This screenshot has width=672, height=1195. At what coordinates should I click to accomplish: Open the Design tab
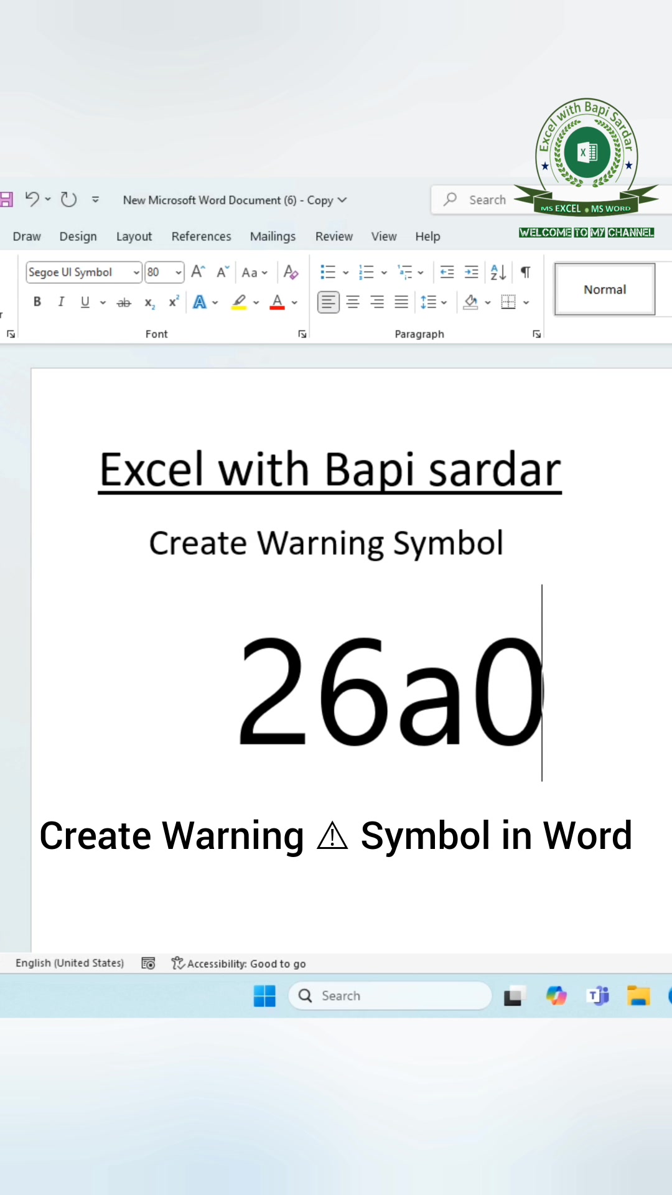[x=78, y=237]
